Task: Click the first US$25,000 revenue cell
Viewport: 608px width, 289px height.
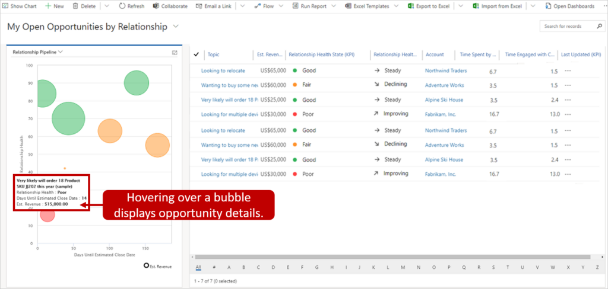Action: (x=273, y=100)
